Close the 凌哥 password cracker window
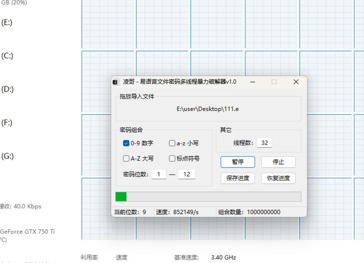 click(296, 82)
